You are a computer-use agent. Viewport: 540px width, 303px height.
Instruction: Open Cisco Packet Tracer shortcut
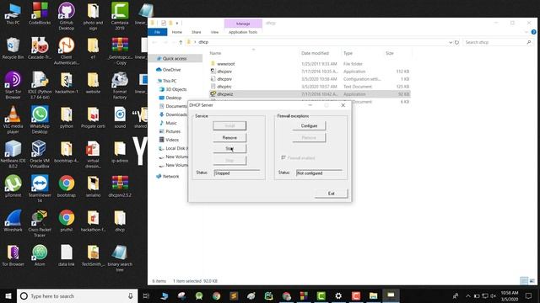(x=40, y=223)
